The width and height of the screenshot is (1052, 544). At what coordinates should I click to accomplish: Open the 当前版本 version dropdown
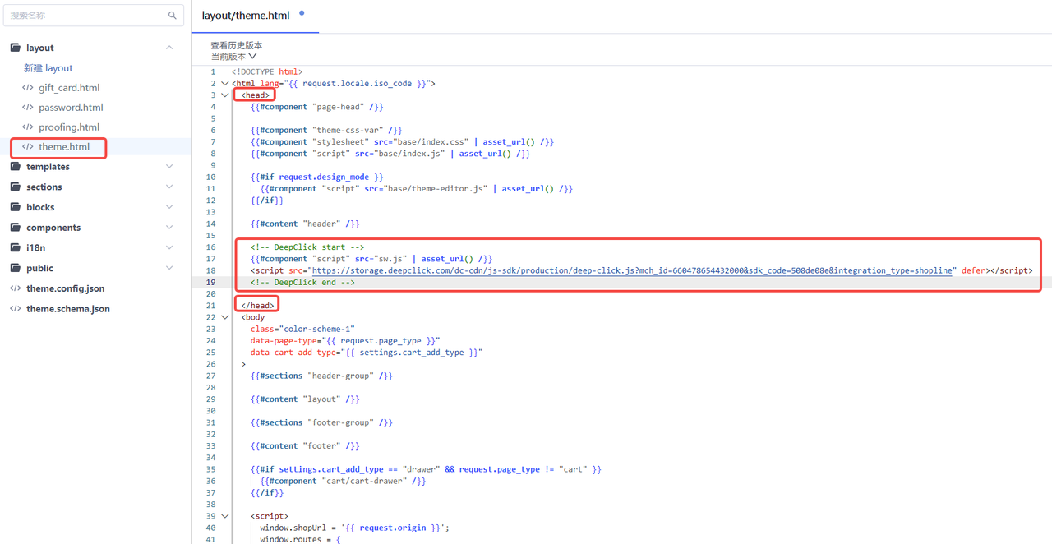pos(234,57)
